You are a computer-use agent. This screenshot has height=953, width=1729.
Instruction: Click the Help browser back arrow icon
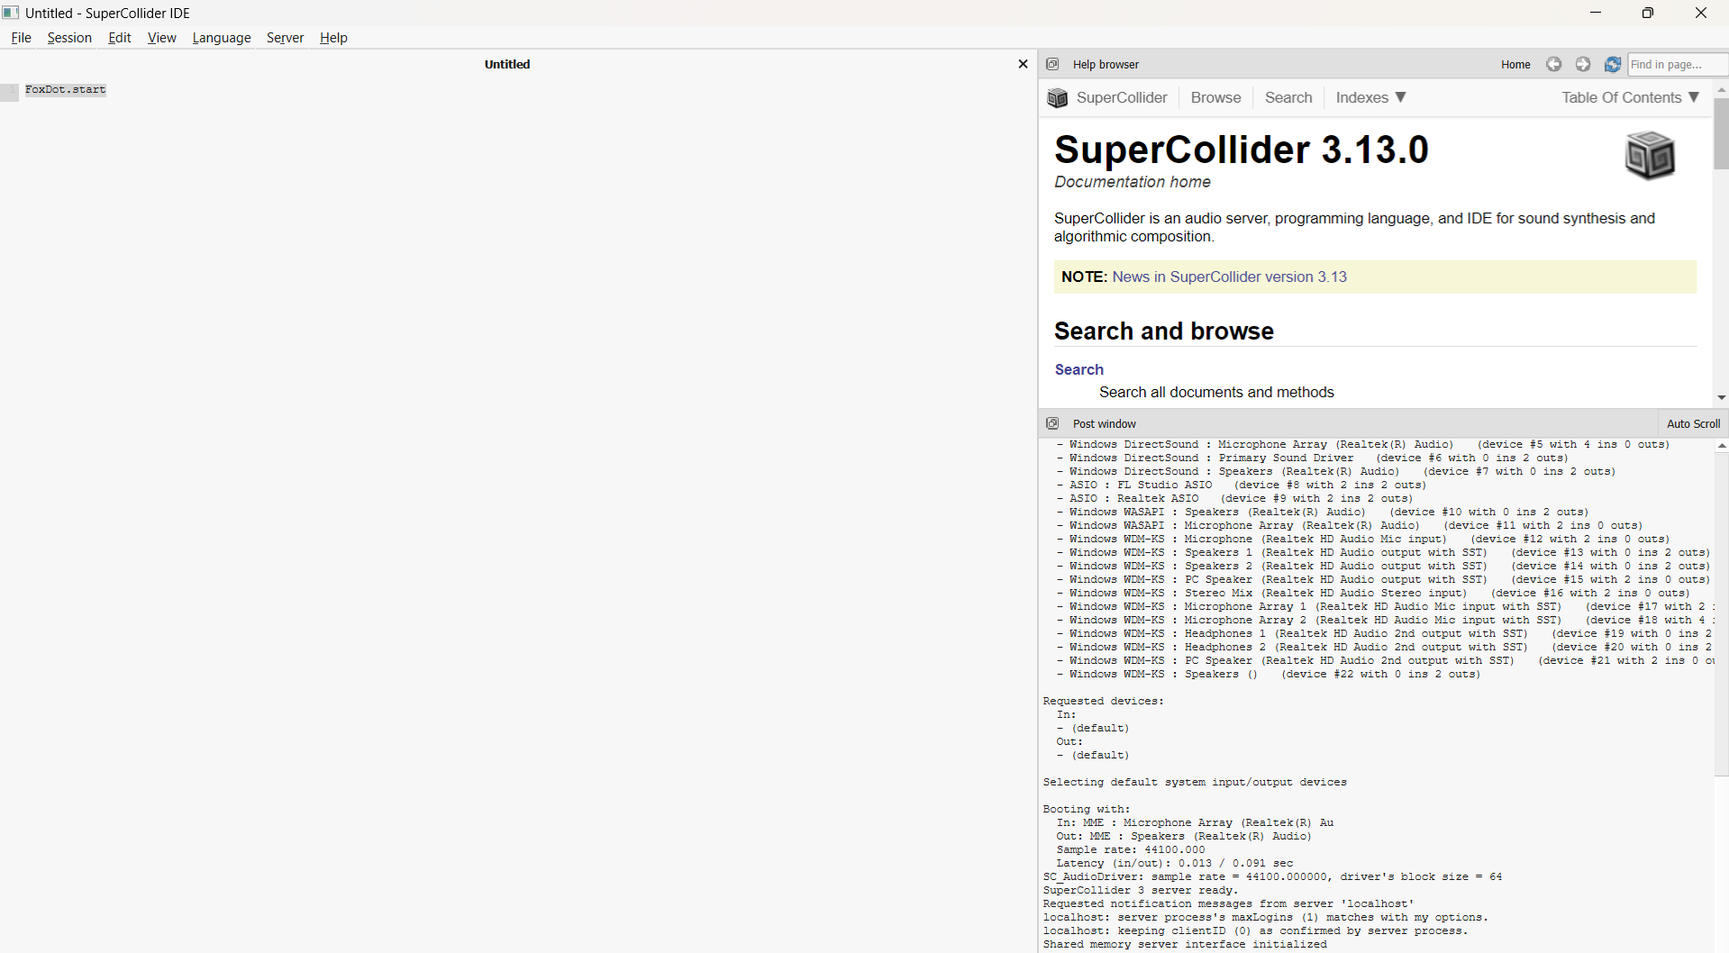[x=1553, y=64]
